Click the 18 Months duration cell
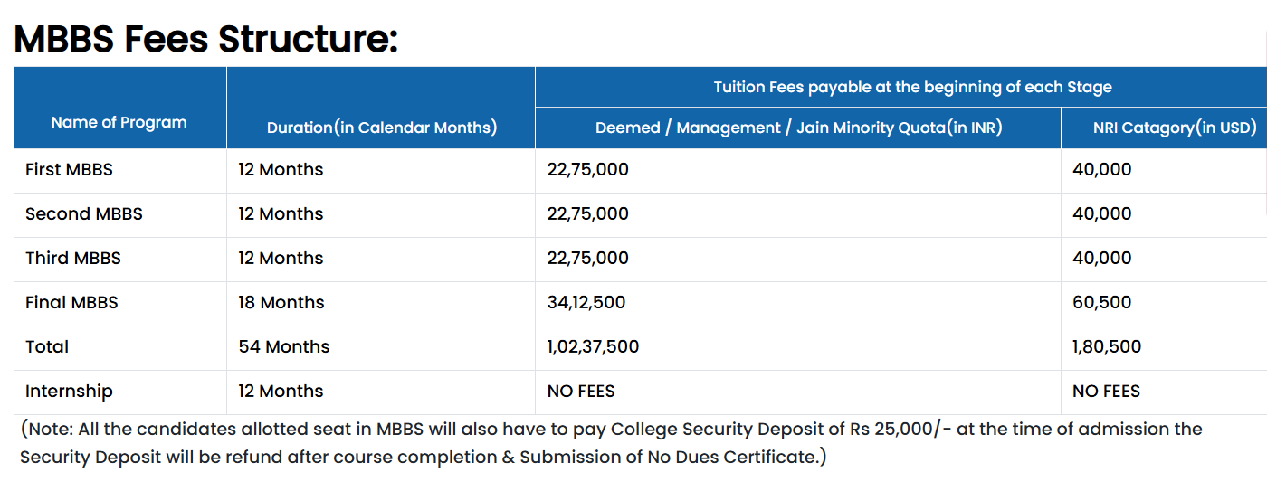 tap(281, 302)
